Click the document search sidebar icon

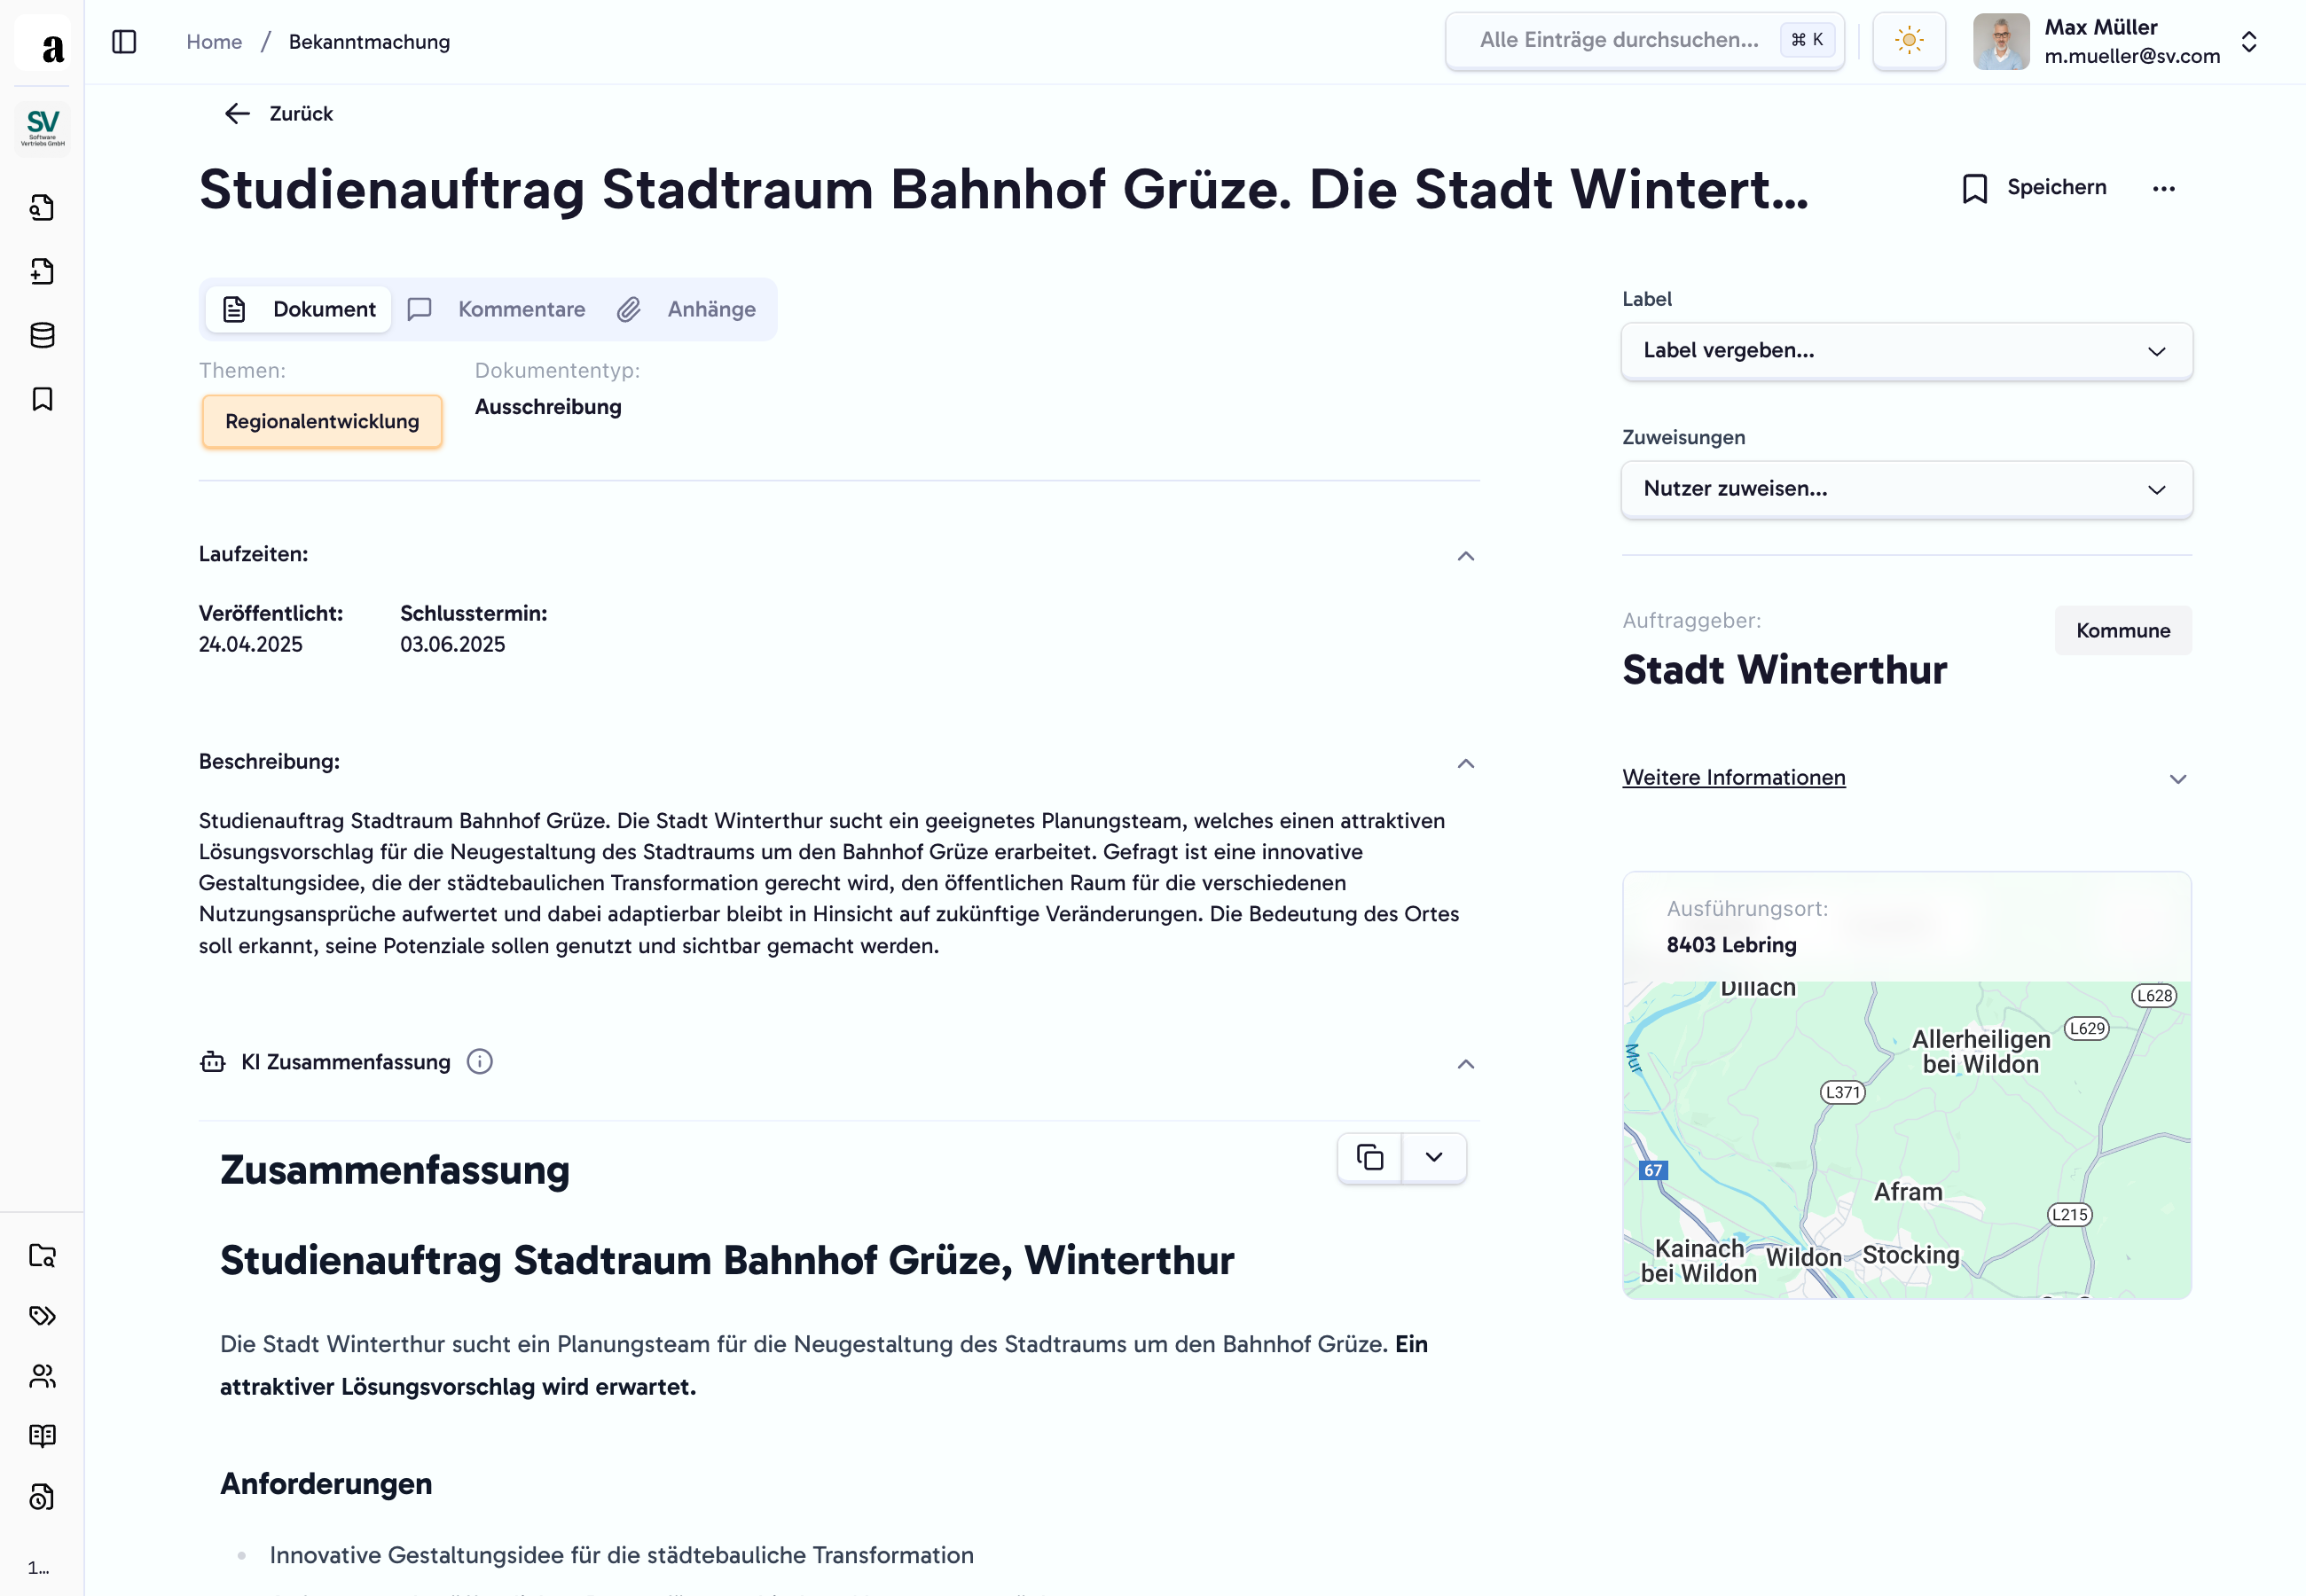coord(42,208)
